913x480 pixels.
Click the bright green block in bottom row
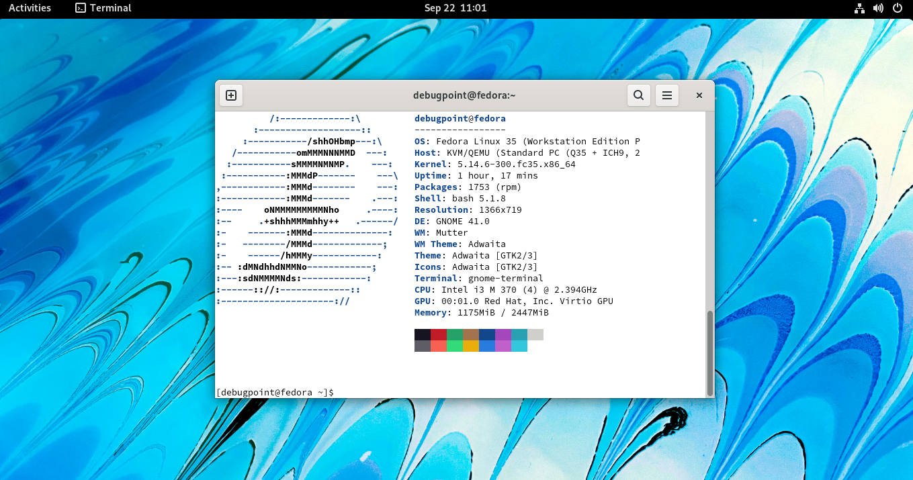pos(455,346)
